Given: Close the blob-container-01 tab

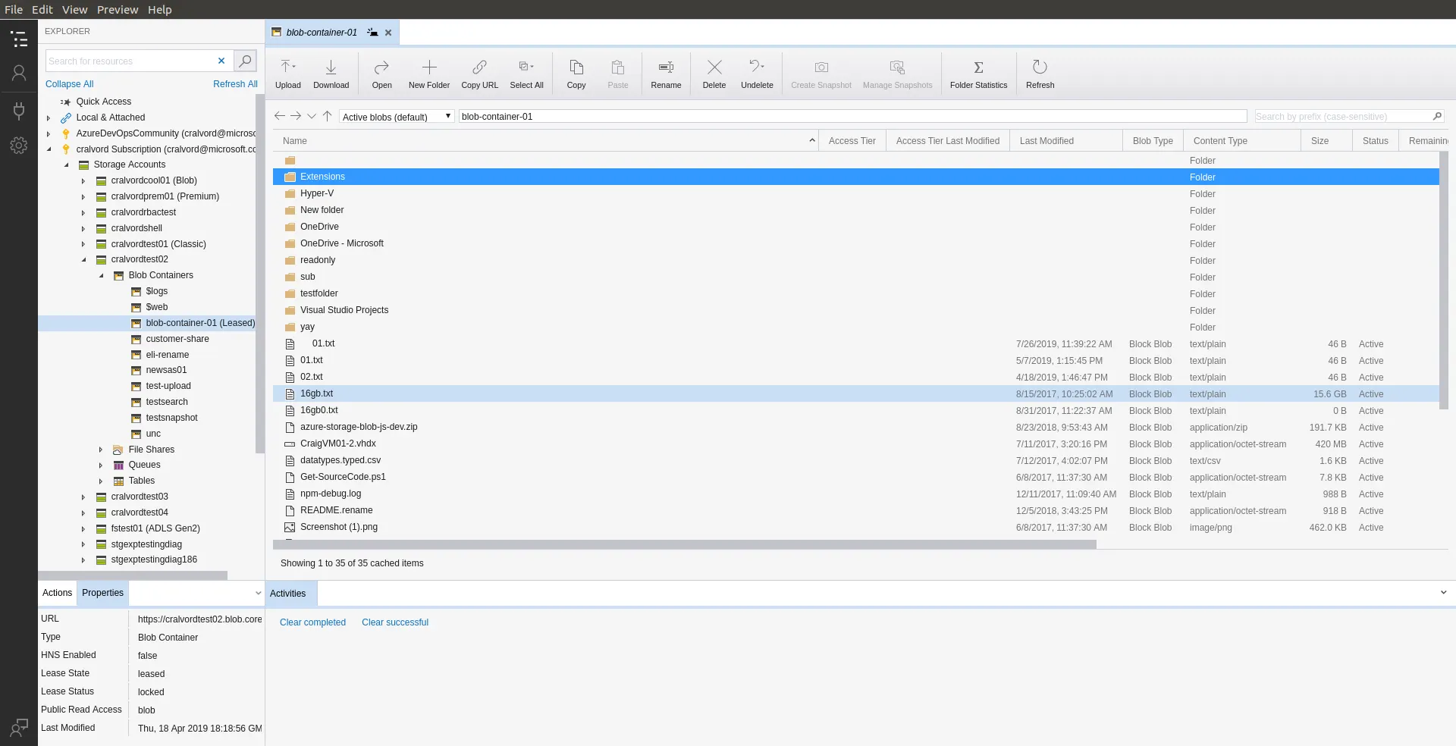Looking at the screenshot, I should (x=388, y=33).
